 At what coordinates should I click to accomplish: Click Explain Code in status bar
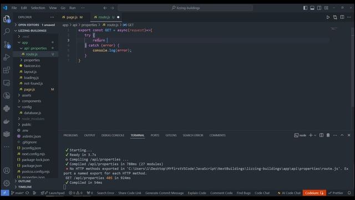(197, 193)
